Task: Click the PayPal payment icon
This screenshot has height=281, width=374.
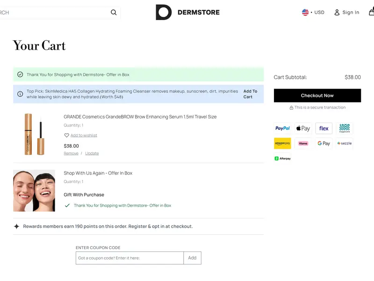Action: click(282, 128)
